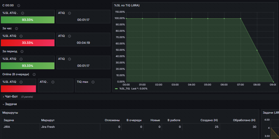
Task: Click the Jira Fresh route cell
Action: (x=48, y=127)
